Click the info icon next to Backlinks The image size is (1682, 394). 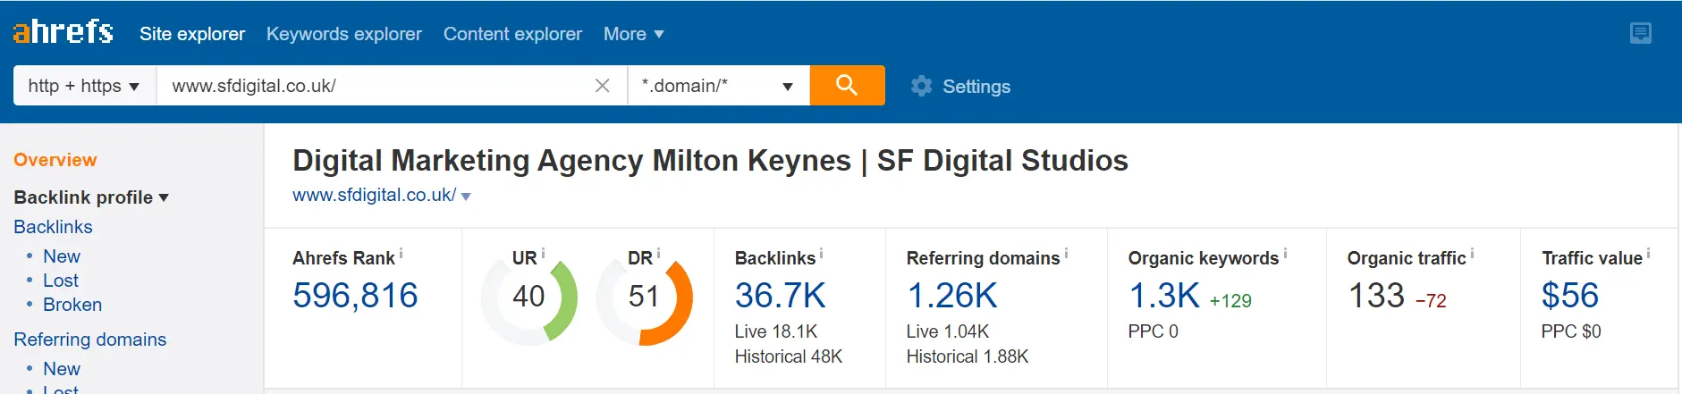[x=821, y=254]
